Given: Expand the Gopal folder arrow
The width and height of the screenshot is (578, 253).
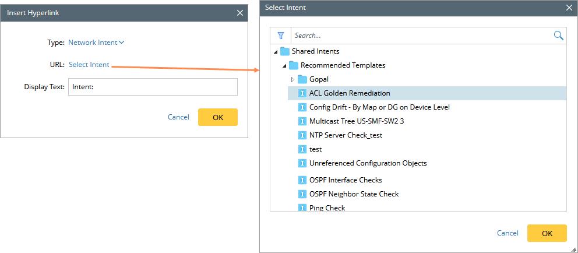Looking at the screenshot, I should click(x=292, y=79).
